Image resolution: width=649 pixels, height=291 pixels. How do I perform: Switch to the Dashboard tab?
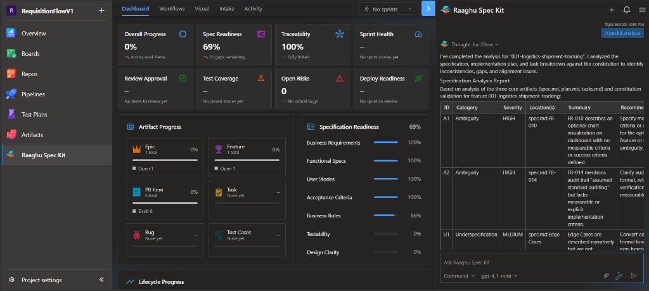pos(136,9)
